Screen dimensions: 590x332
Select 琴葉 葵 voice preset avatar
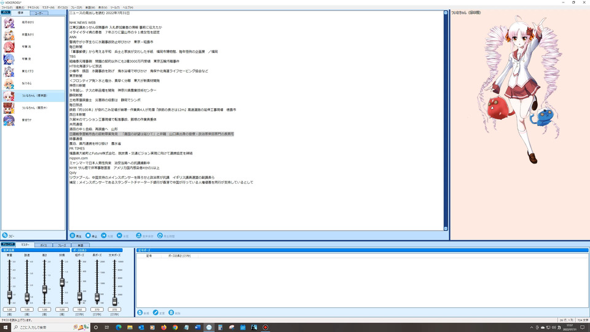pos(9,59)
